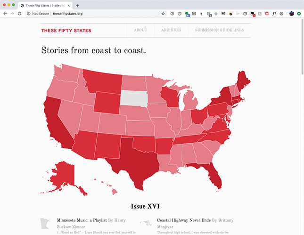The image size is (304, 235).
Task: Click the profile avatar in the toolbar
Action: coord(292,14)
